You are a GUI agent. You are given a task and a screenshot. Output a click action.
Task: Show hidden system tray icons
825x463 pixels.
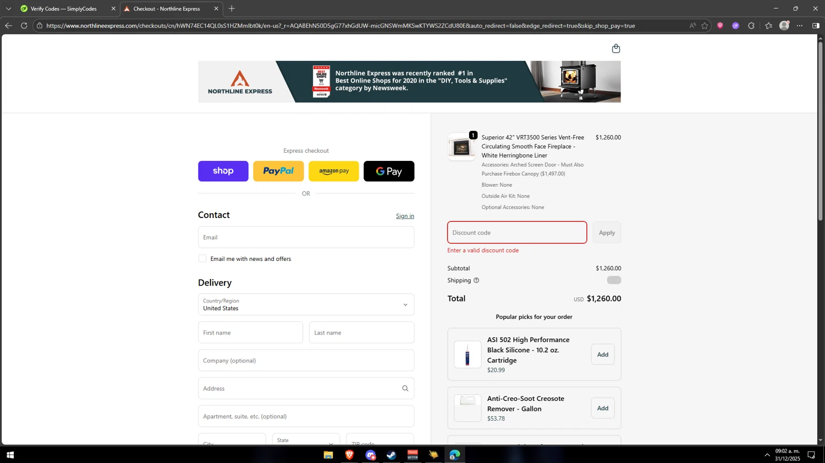click(x=767, y=455)
